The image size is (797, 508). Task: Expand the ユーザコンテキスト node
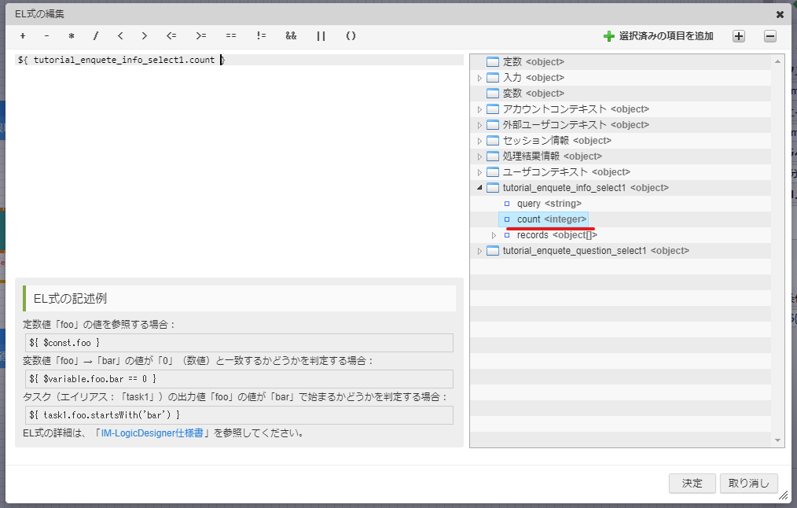coord(479,172)
